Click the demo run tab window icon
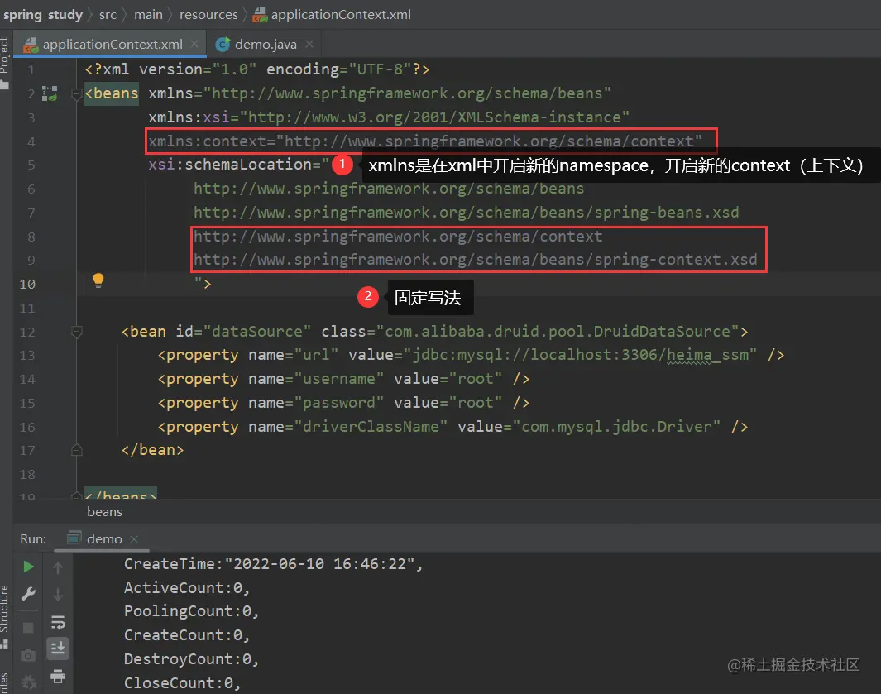The image size is (881, 694). click(74, 538)
